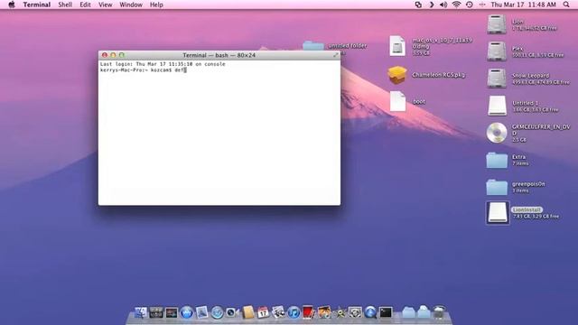Click the Terminal window title bar text
This screenshot has width=578, height=325.
tap(219, 55)
